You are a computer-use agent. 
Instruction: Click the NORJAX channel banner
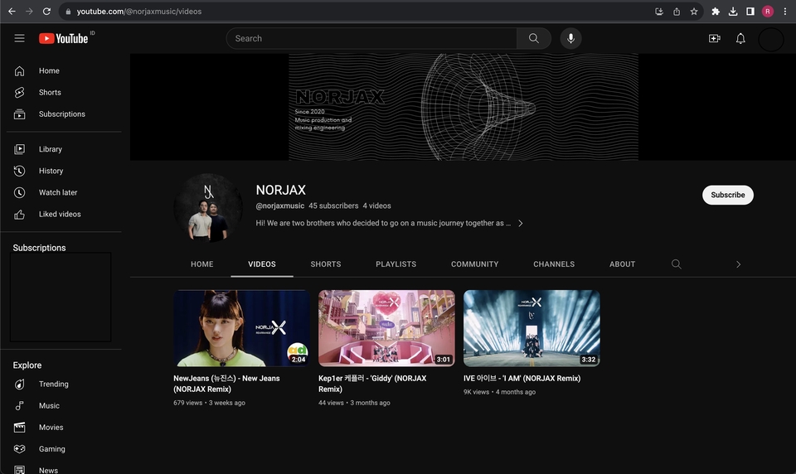(463, 107)
